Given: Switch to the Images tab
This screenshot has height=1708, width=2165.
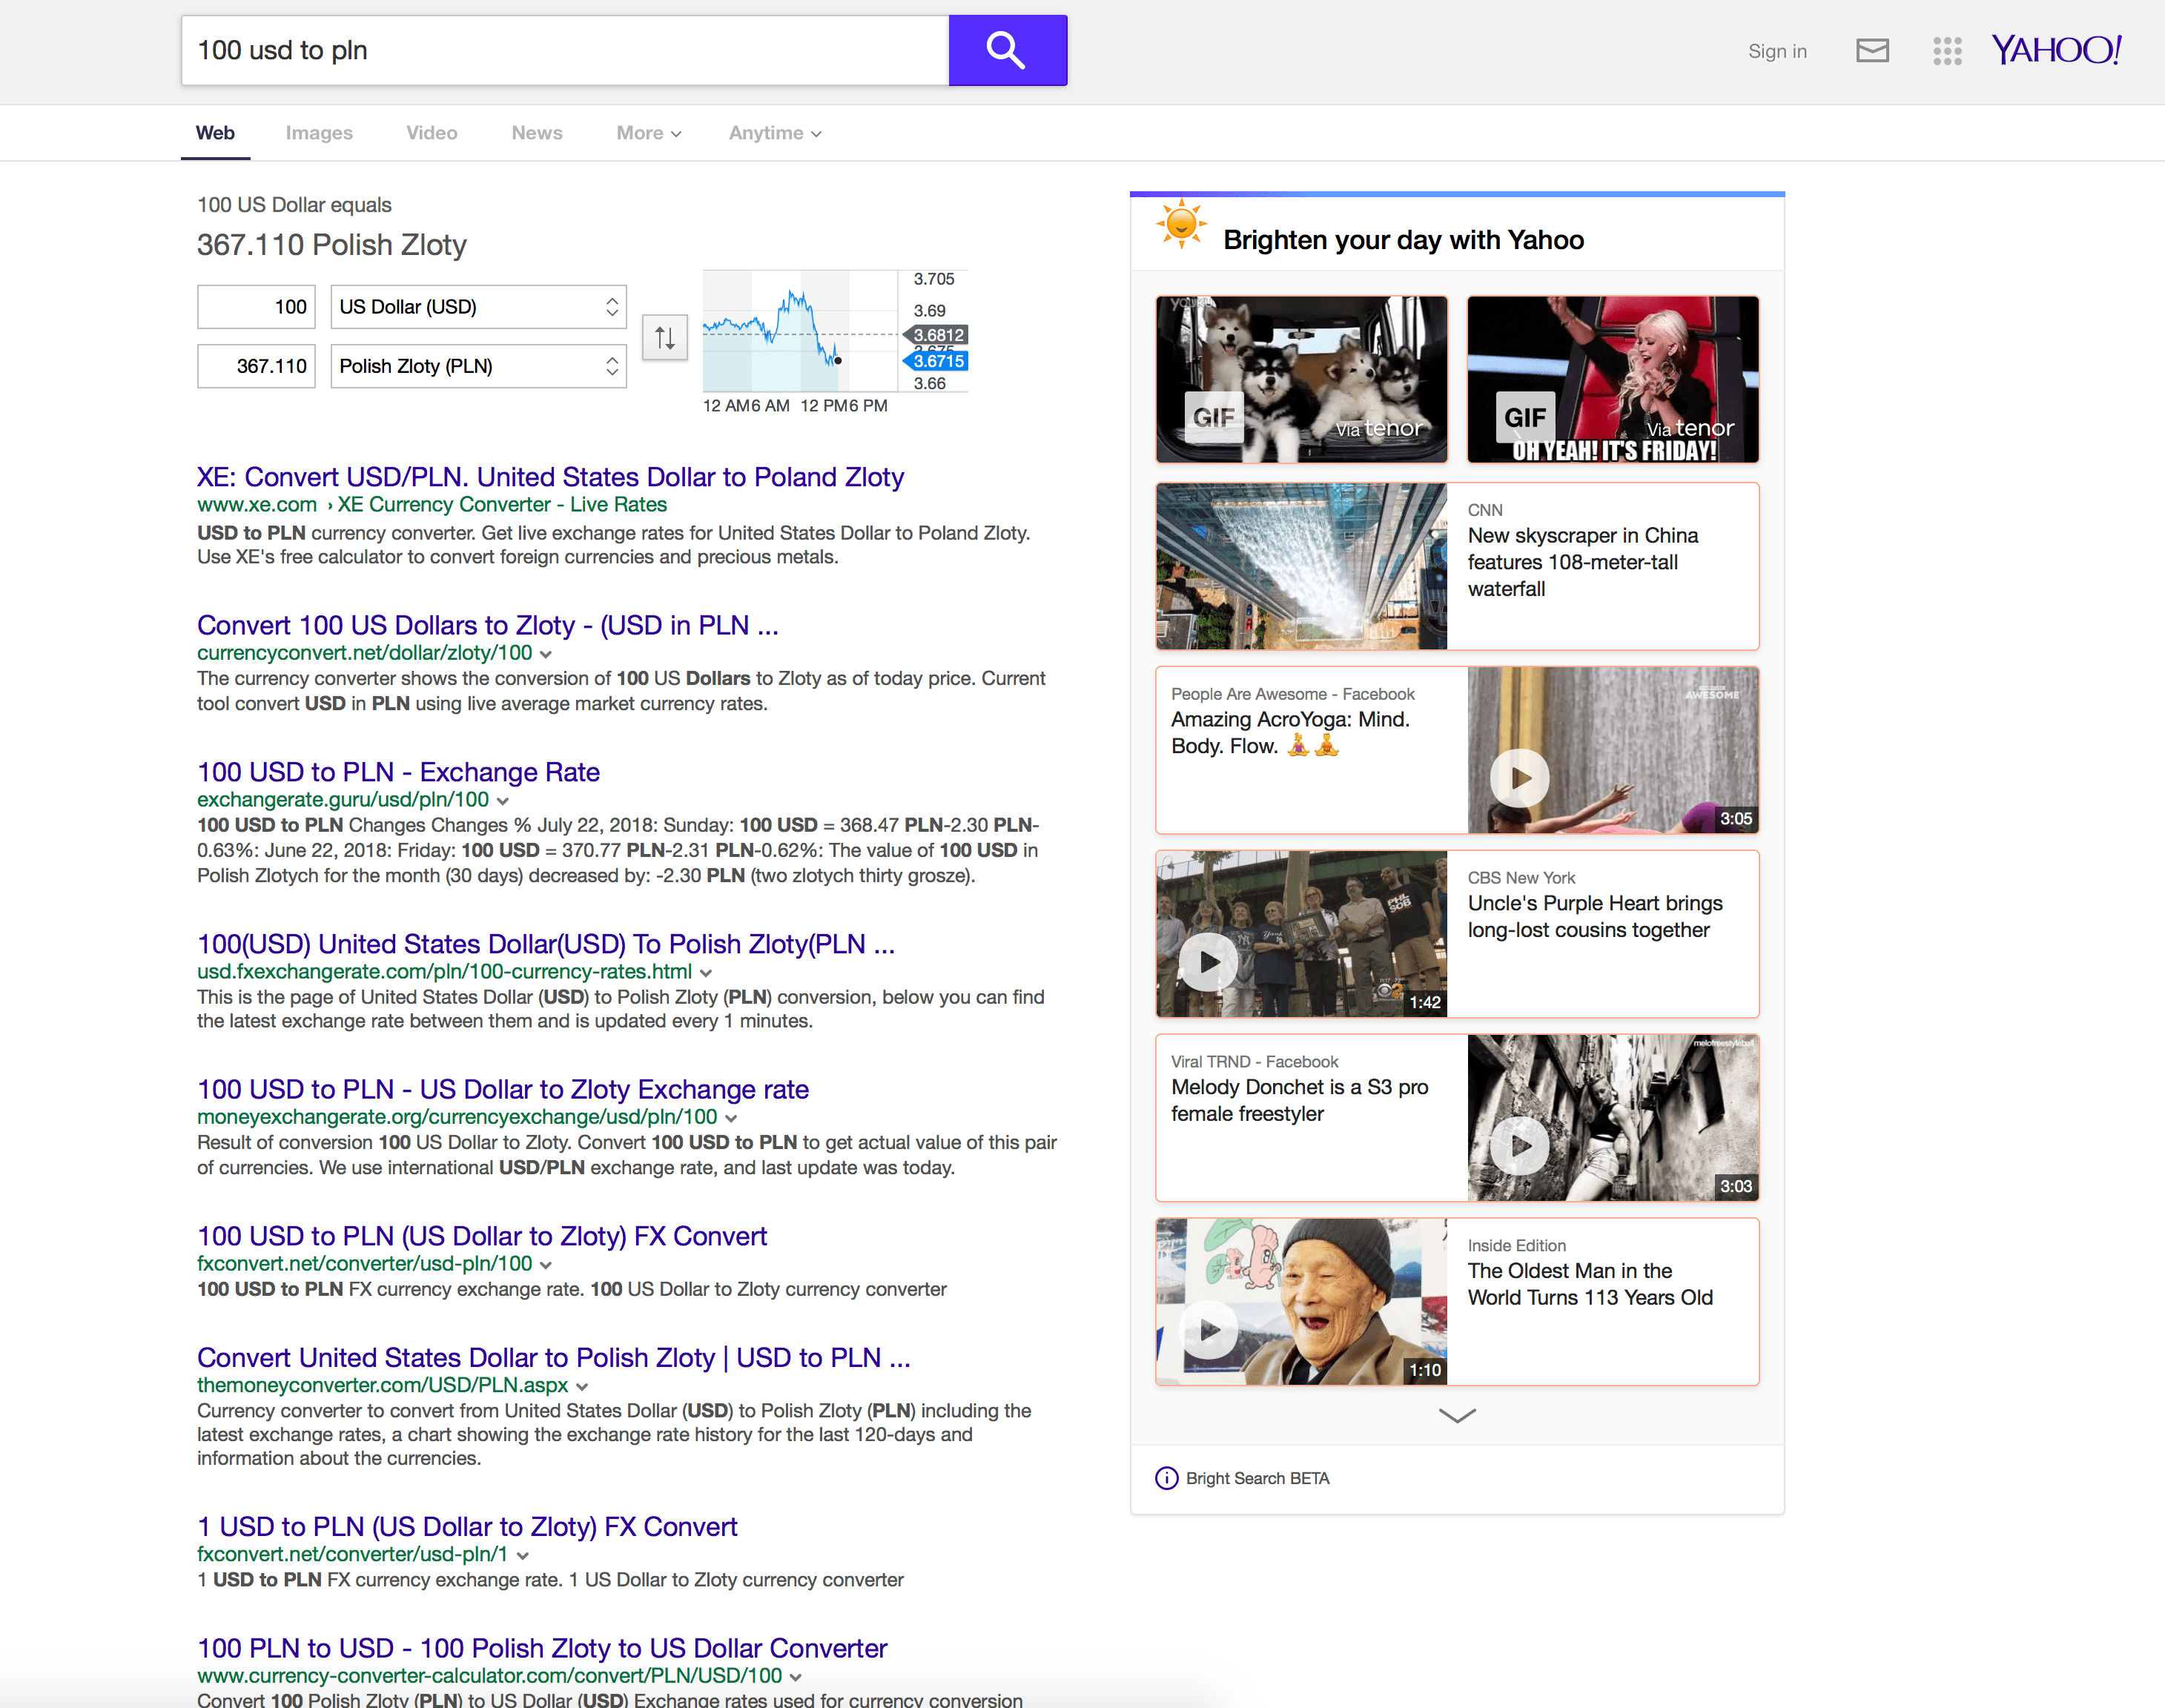Looking at the screenshot, I should click(x=319, y=133).
